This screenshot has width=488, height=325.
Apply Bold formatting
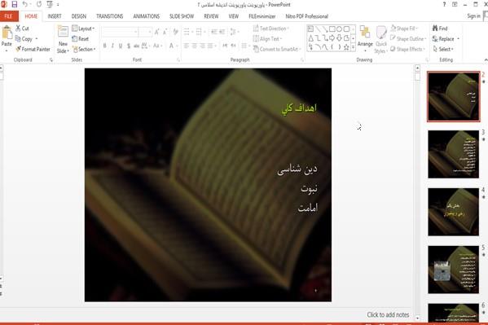tap(104, 46)
